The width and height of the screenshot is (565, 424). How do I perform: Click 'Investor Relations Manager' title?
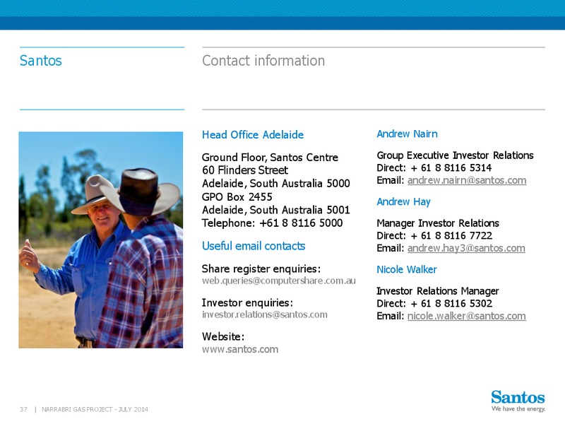[x=438, y=291]
